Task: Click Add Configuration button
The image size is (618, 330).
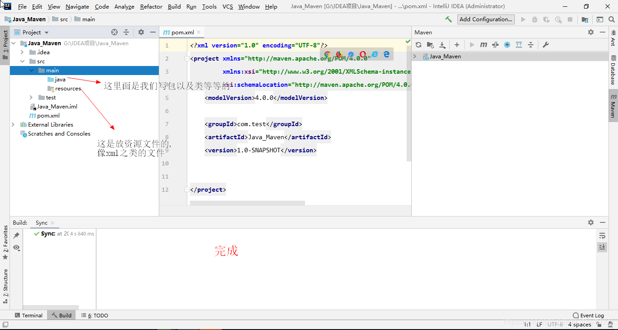Action: point(486,19)
